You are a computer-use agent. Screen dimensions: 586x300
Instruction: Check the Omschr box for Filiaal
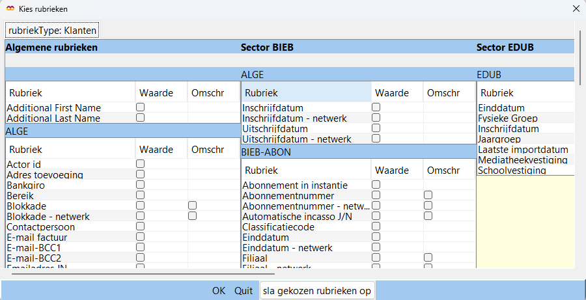(428, 258)
